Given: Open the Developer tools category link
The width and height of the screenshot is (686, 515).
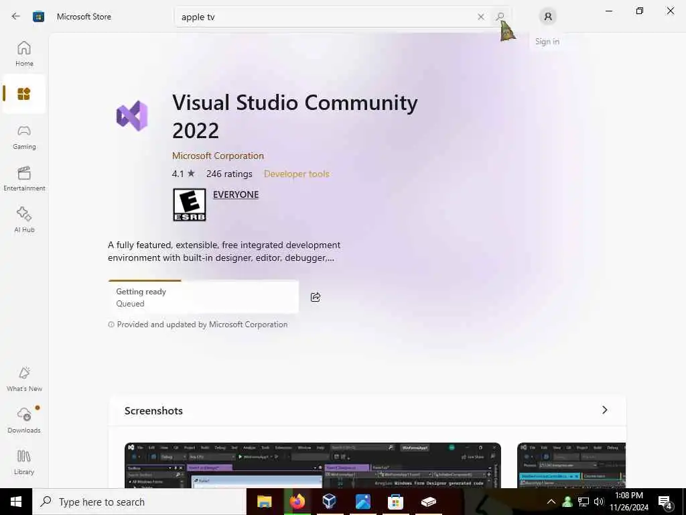Looking at the screenshot, I should pyautogui.click(x=297, y=174).
